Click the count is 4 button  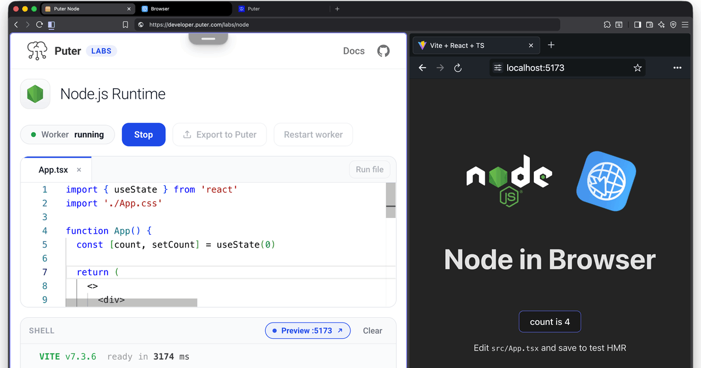(550, 322)
